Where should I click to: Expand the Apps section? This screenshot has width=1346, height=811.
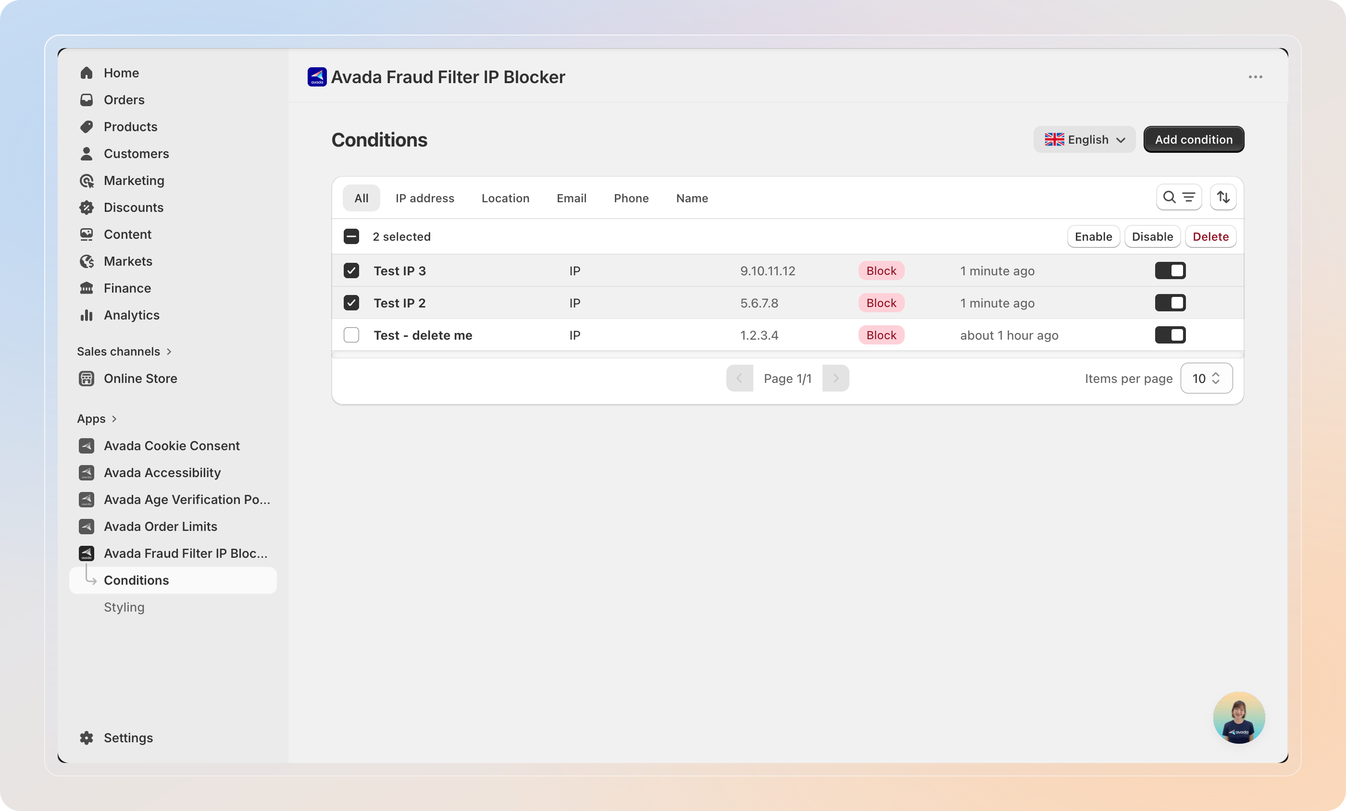(x=97, y=419)
